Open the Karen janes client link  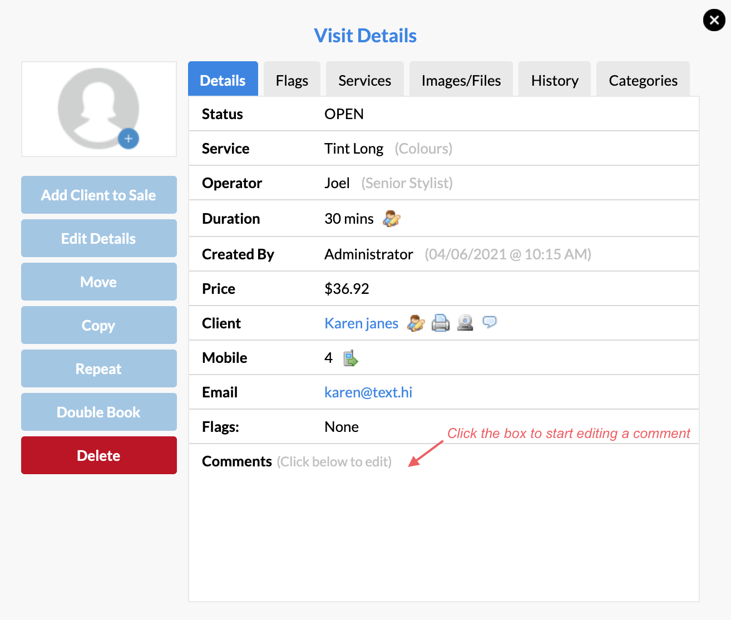(x=361, y=323)
